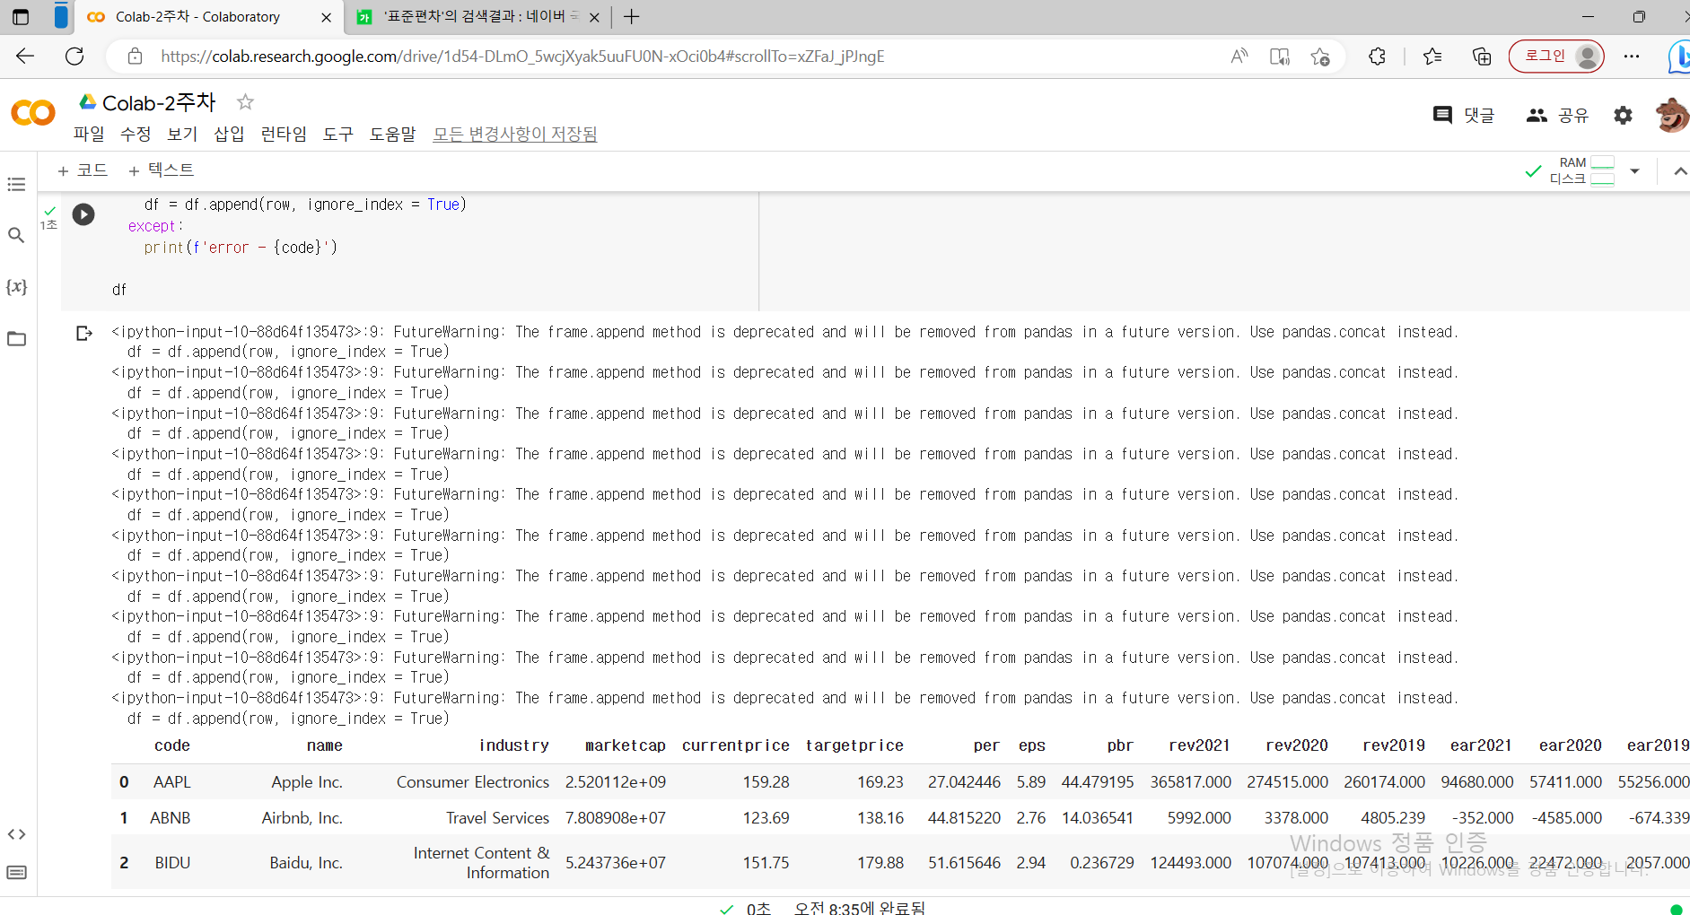Click the industry column header
The image size is (1690, 915).
[514, 746]
